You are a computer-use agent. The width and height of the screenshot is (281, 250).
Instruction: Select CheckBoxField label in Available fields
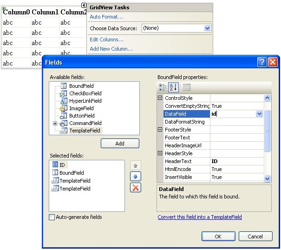point(85,93)
